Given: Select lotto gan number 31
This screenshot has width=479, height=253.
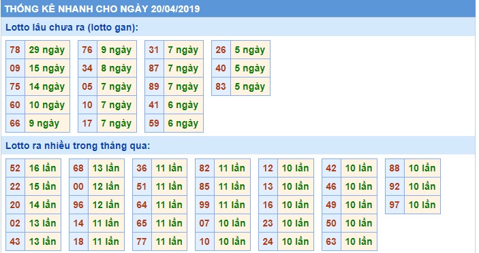Looking at the screenshot, I should tap(154, 50).
